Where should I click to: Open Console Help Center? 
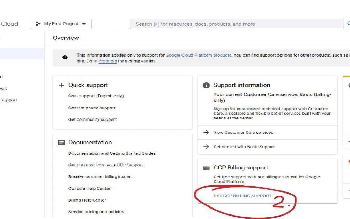89,188
